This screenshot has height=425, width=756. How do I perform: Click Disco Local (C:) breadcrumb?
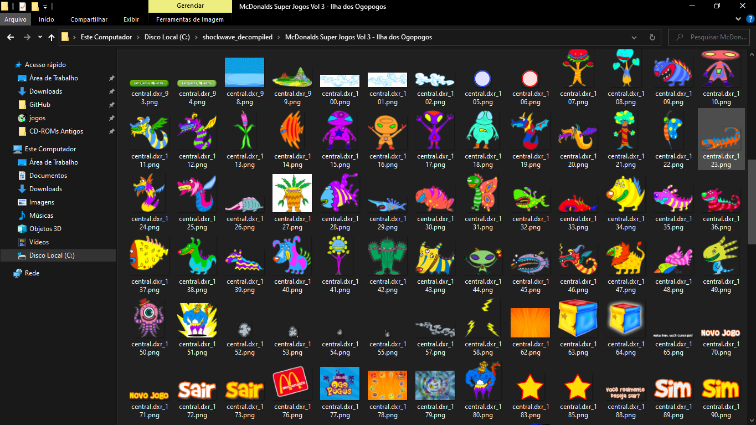(167, 37)
